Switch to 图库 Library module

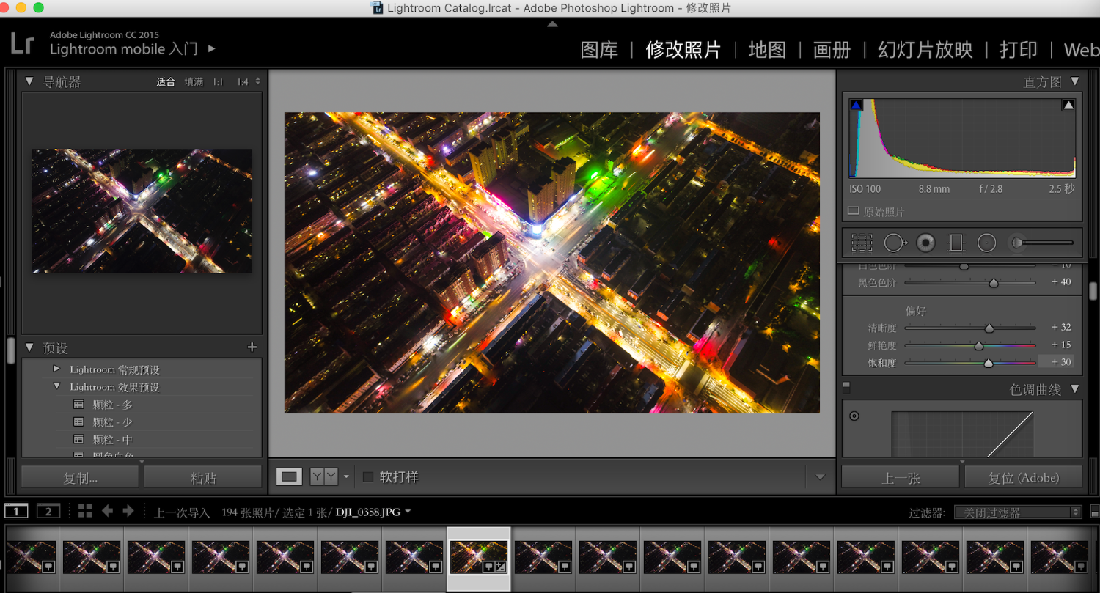[599, 50]
